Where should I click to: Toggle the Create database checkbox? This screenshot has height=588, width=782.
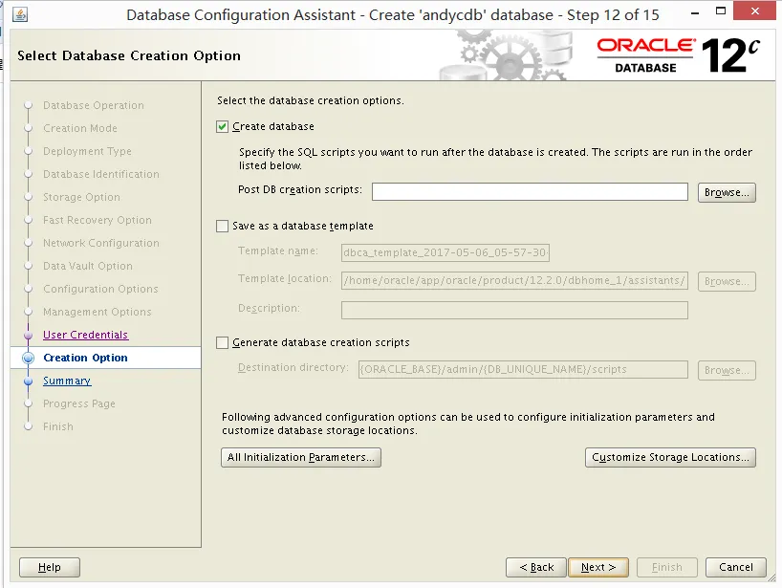222,126
